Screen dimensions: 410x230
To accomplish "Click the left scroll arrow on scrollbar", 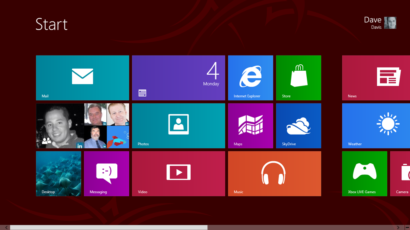I will point(6,228).
